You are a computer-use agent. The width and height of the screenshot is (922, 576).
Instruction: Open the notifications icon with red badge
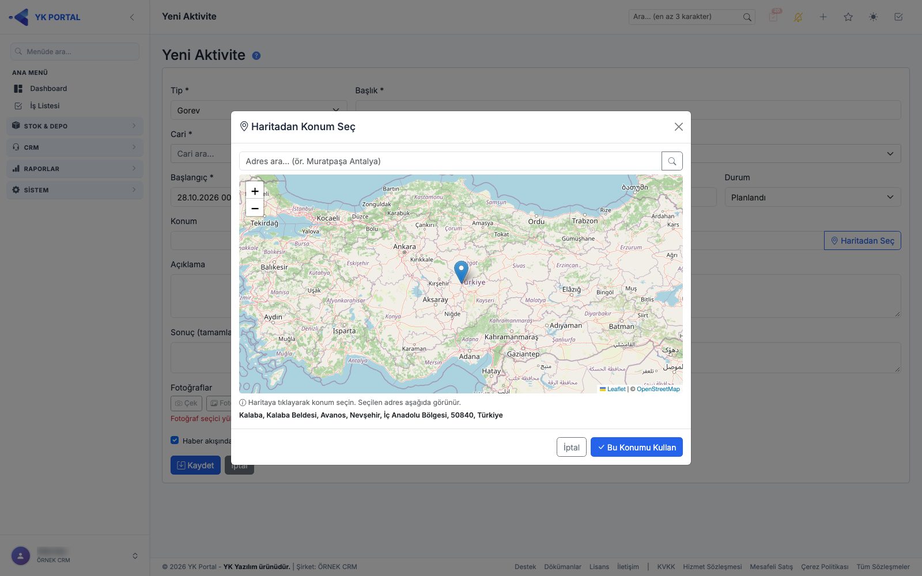[x=773, y=17]
